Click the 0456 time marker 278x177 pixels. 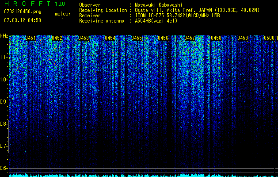163,38
